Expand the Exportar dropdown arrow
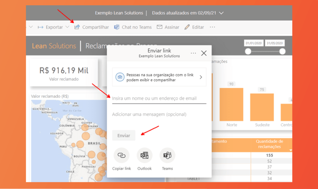The height and width of the screenshot is (189, 318). click(x=67, y=27)
